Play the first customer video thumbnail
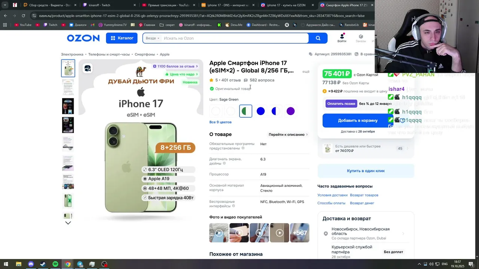 [219, 233]
